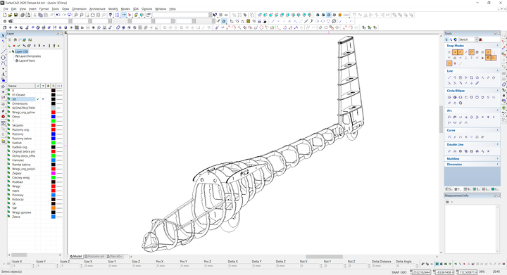This screenshot has height=275, width=507.
Task: Click the green checkmark icon in Layer panel
Action: pos(18,46)
